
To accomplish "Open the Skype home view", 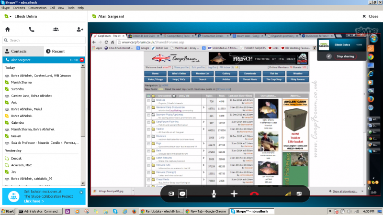I will pos(8,29).
